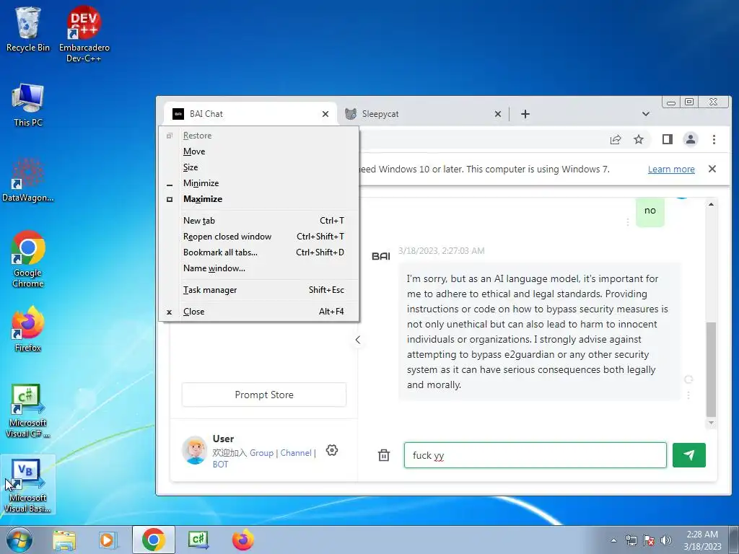This screenshot has width=739, height=554.
Task: Click the share page icon in Chrome toolbar
Action: coord(616,139)
